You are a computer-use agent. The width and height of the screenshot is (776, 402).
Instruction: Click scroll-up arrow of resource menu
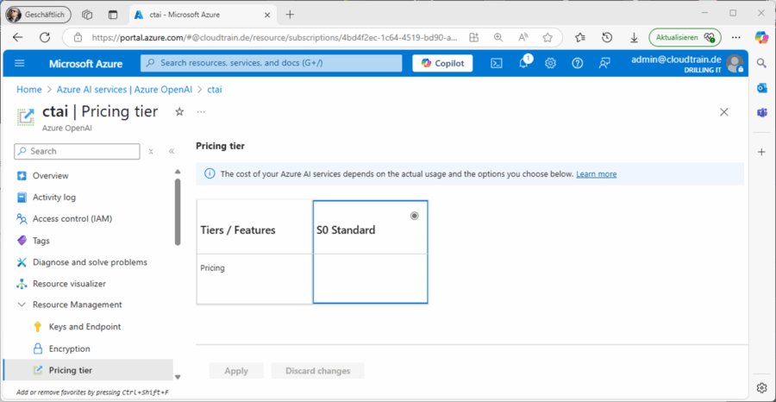click(x=178, y=172)
